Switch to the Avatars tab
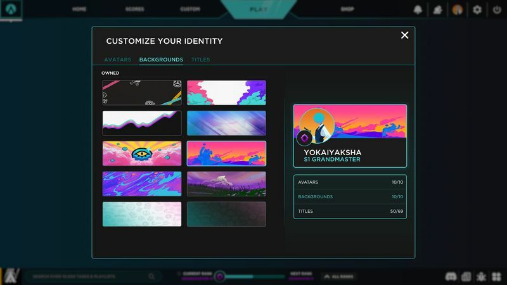507x285 pixels. click(x=118, y=60)
